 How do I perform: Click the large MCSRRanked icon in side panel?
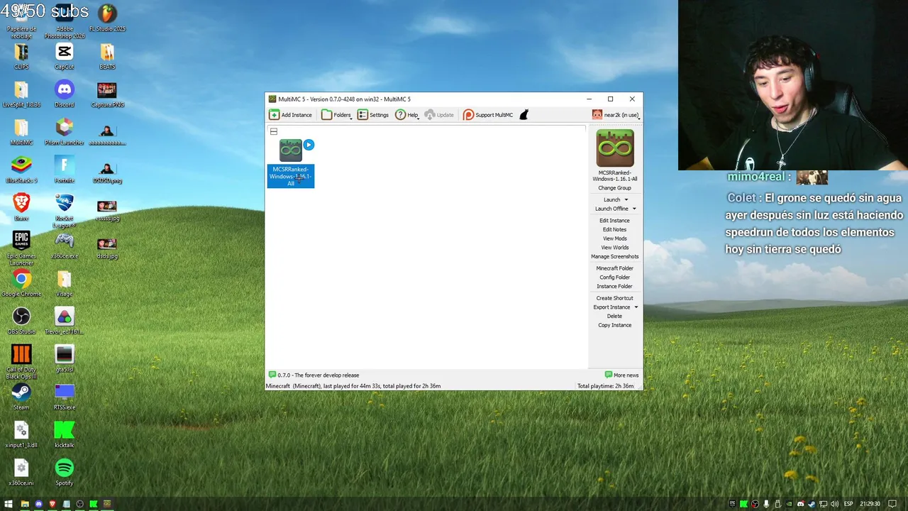click(615, 148)
